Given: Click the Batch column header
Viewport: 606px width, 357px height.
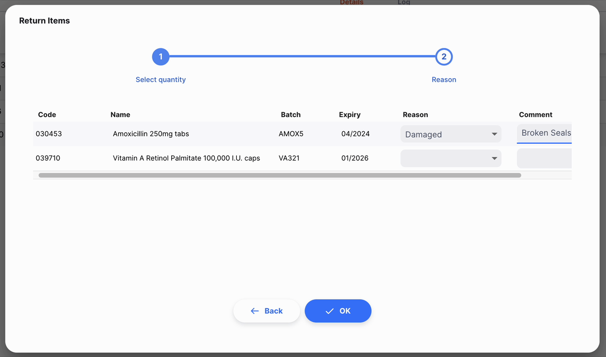Looking at the screenshot, I should [290, 114].
